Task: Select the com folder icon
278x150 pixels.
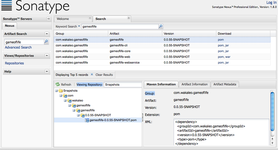Action: tap(65, 96)
